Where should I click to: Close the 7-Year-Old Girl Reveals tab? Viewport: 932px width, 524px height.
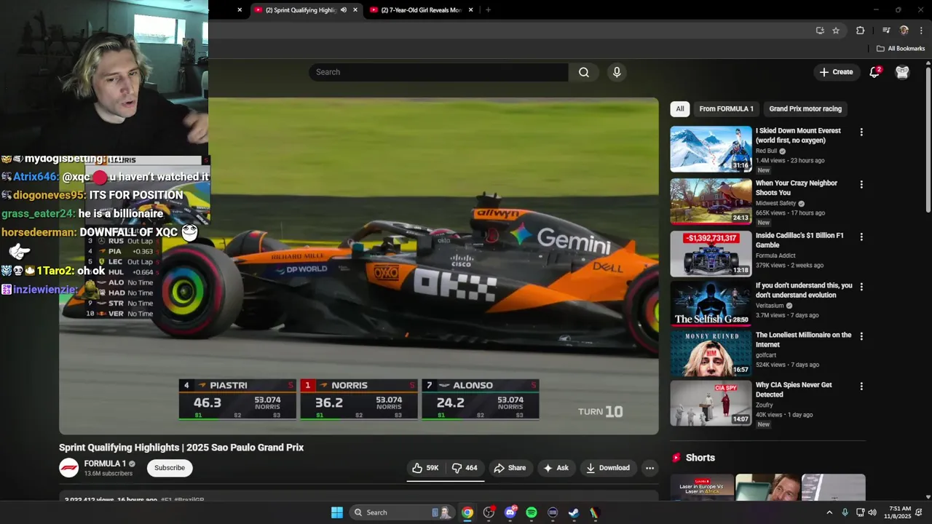coord(471,10)
